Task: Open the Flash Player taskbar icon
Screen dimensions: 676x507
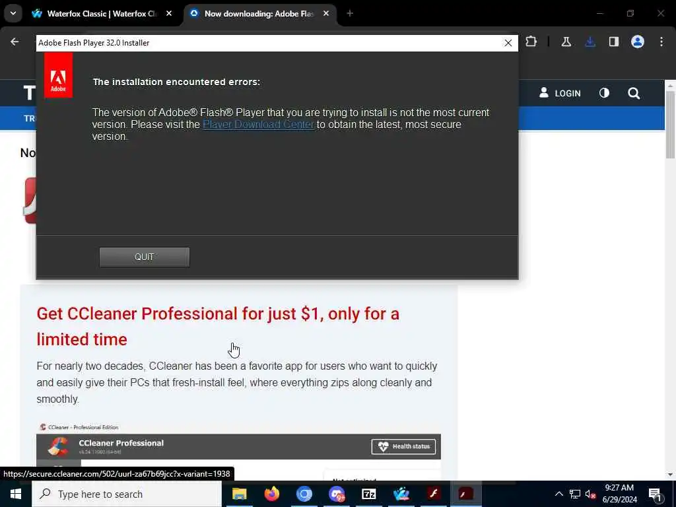Action: coord(433,494)
